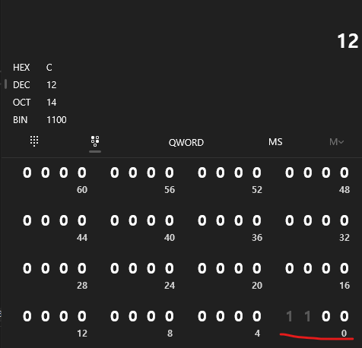362x348 pixels.
Task: Open the M memory dropdown
Action: coord(336,142)
